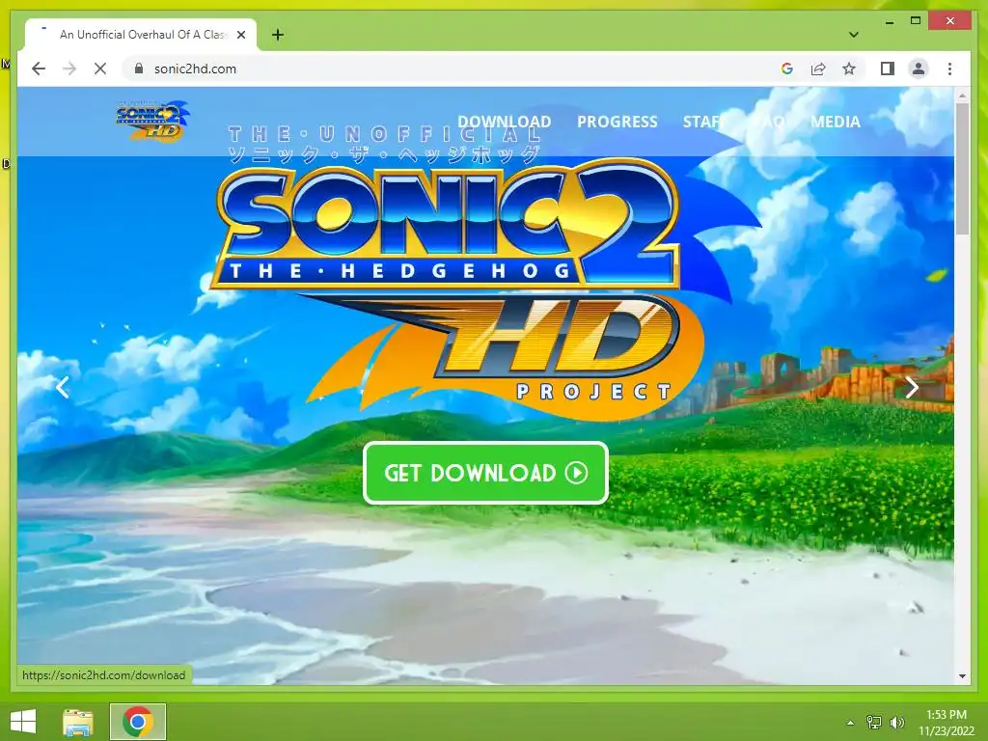This screenshot has height=741, width=988.
Task: Click the scrollbar down arrow
Action: 962,676
